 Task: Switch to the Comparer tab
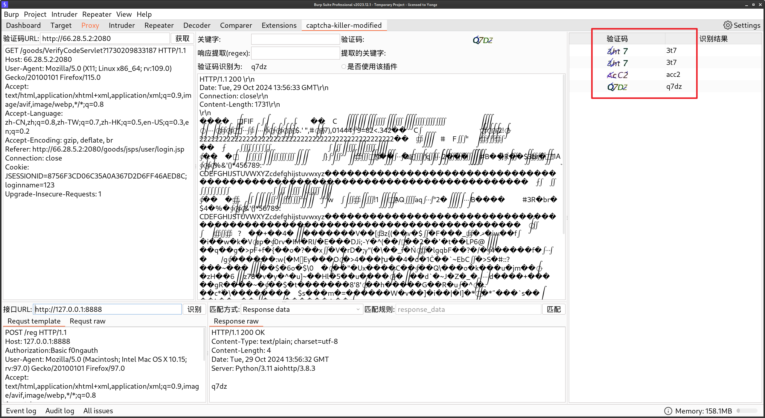[x=236, y=25]
